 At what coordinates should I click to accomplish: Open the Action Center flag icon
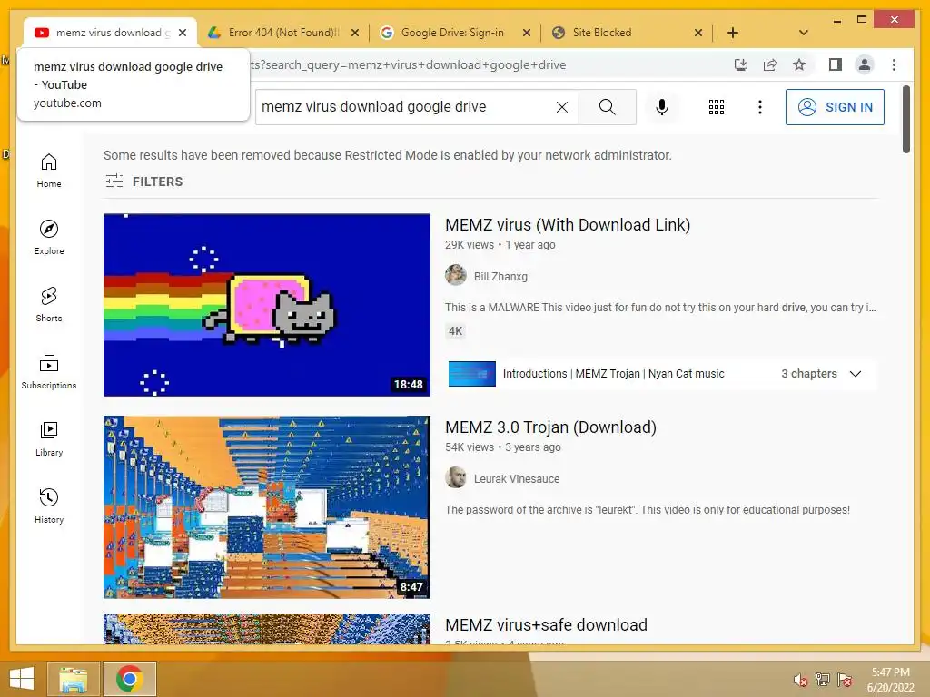845,680
